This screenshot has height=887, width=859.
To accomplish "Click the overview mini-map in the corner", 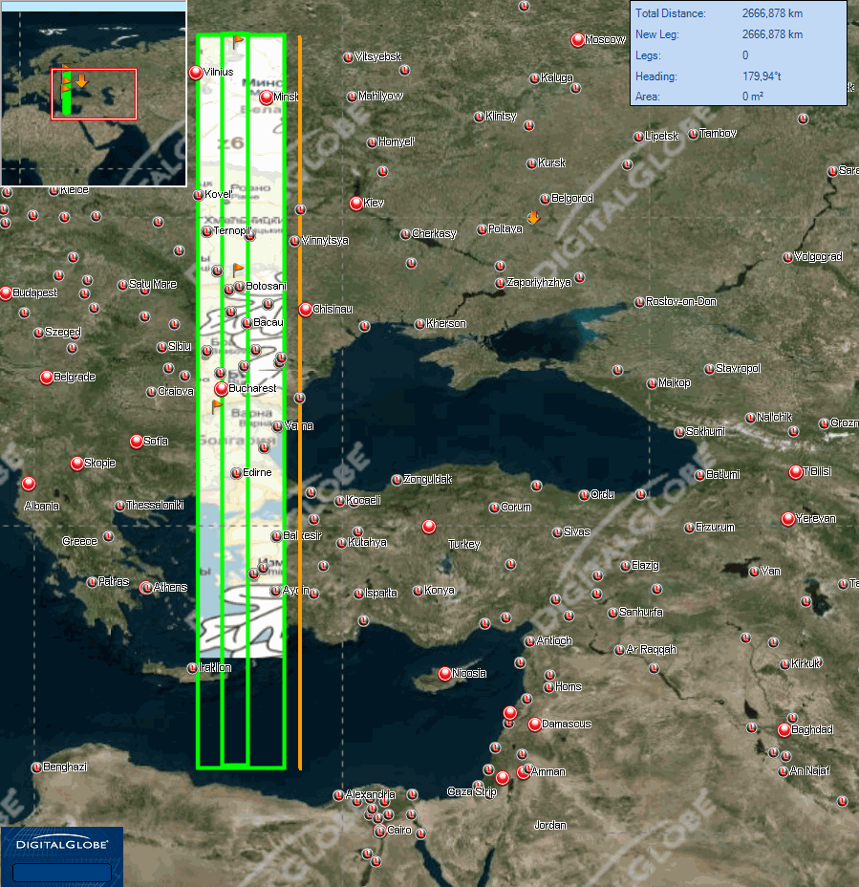I will 93,93.
